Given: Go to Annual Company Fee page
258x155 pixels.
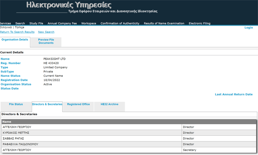Looking at the screenshot, I should coord(62,23).
